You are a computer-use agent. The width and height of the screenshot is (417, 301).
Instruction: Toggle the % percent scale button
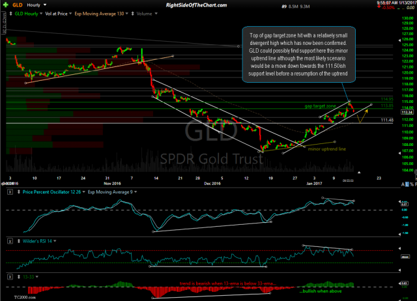click(412, 184)
